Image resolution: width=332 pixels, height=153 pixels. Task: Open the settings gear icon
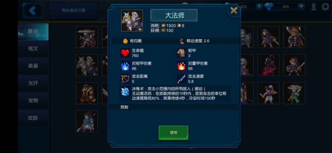(325, 6)
